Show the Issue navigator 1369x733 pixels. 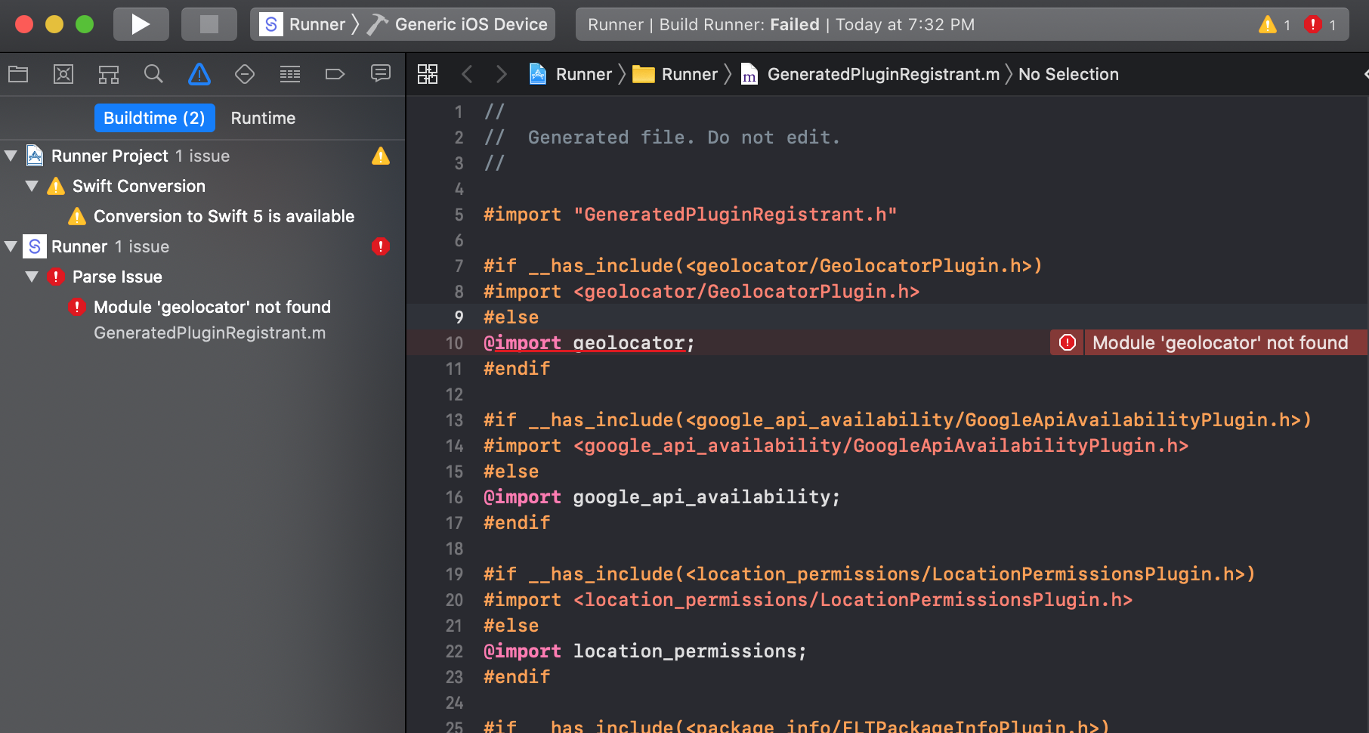coord(199,73)
